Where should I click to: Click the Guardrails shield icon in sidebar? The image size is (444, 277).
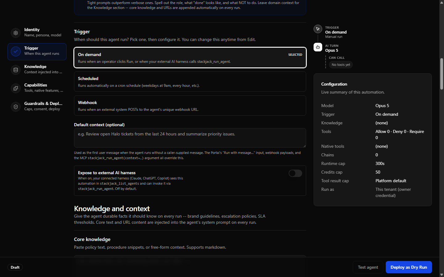16,107
